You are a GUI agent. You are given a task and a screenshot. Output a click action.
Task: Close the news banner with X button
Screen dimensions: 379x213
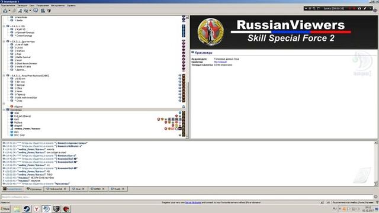pyautogui.click(x=322, y=202)
